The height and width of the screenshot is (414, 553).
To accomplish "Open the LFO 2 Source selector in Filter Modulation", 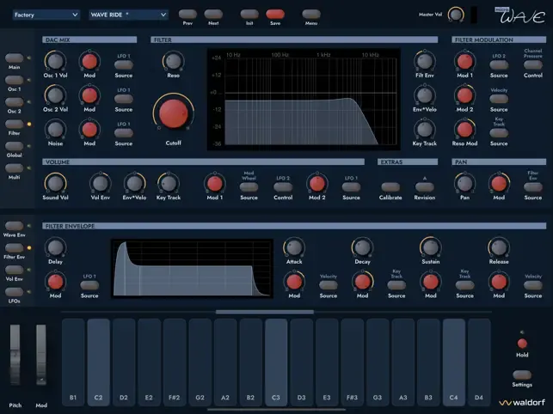I will pyautogui.click(x=499, y=64).
